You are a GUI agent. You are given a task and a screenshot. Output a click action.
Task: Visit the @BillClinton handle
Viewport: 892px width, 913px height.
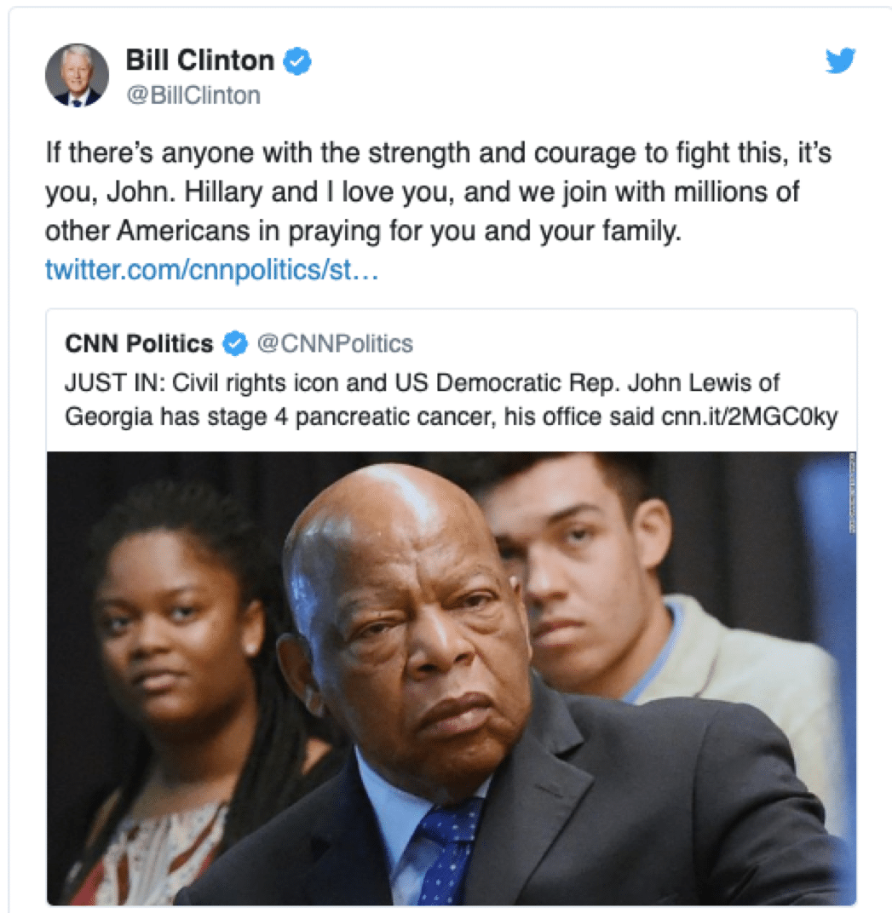(193, 95)
